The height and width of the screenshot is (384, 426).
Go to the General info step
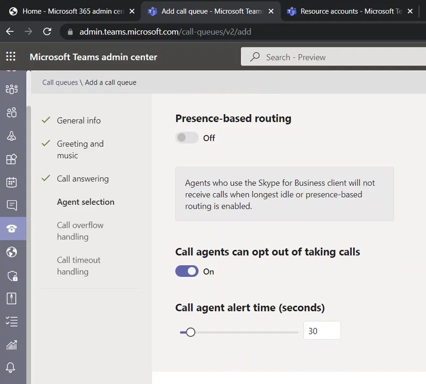[78, 120]
